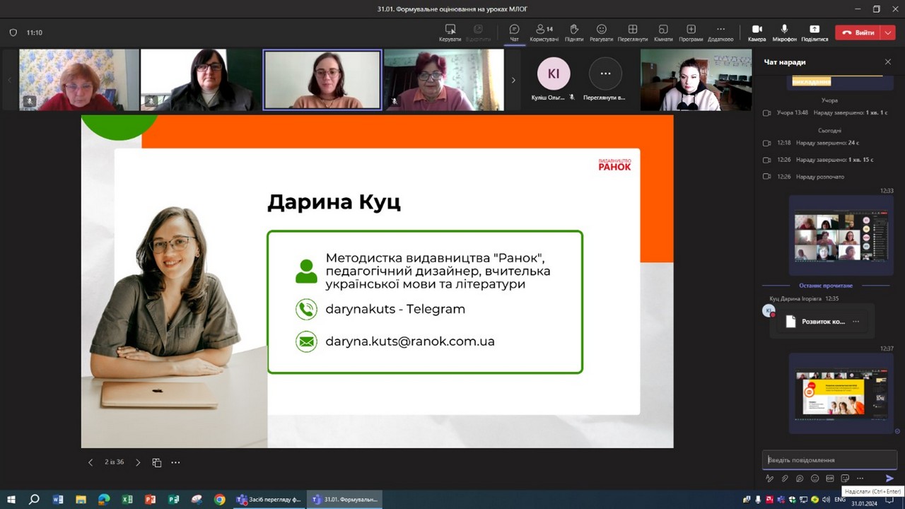Open more message options ellipsis in chat
The image size is (905, 509).
click(860, 479)
